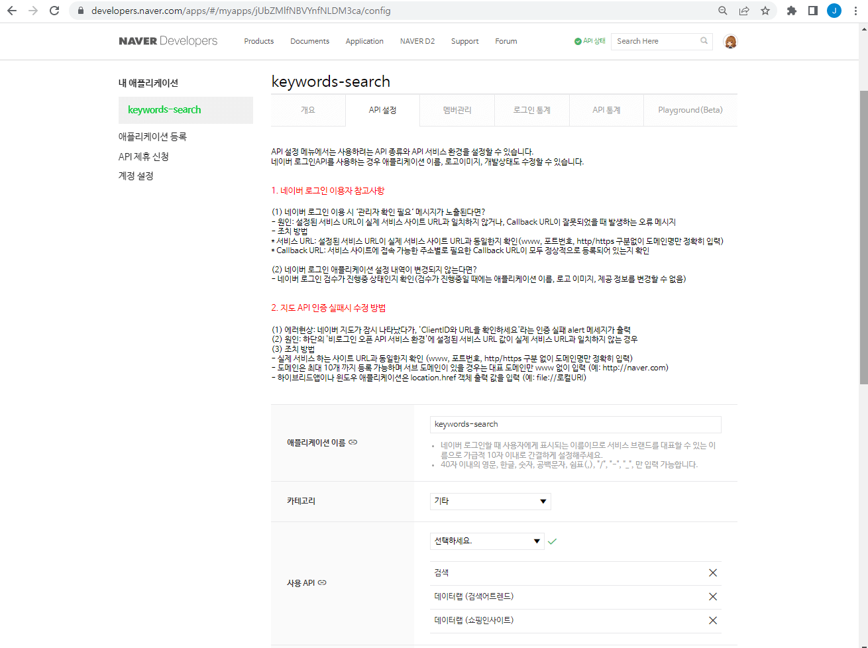The width and height of the screenshot is (868, 648).
Task: Click the search magnifier in Search Here box
Action: (704, 41)
